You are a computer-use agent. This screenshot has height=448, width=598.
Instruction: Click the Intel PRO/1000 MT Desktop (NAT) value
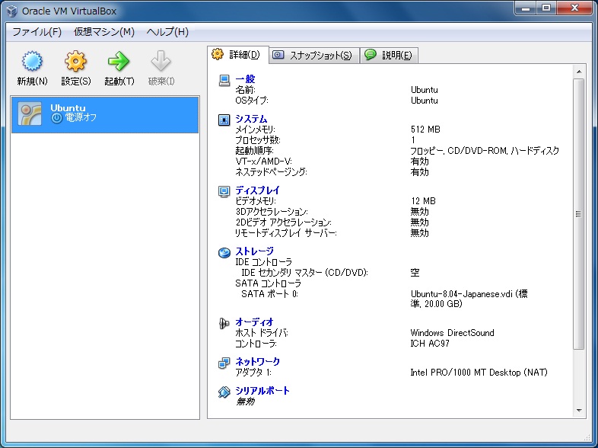[x=479, y=372]
